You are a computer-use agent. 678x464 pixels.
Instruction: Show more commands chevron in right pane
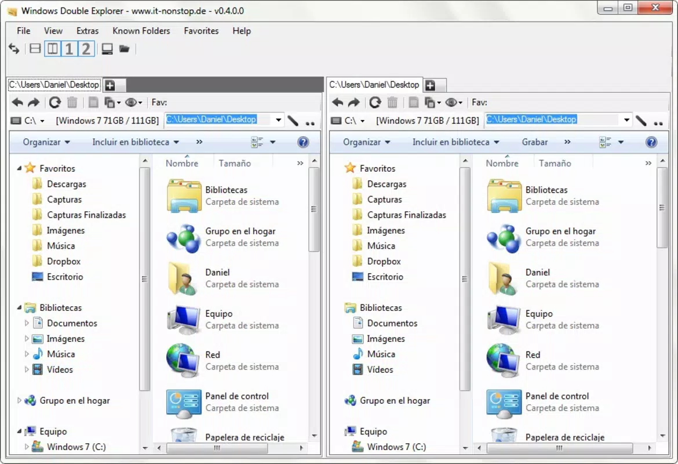click(567, 142)
